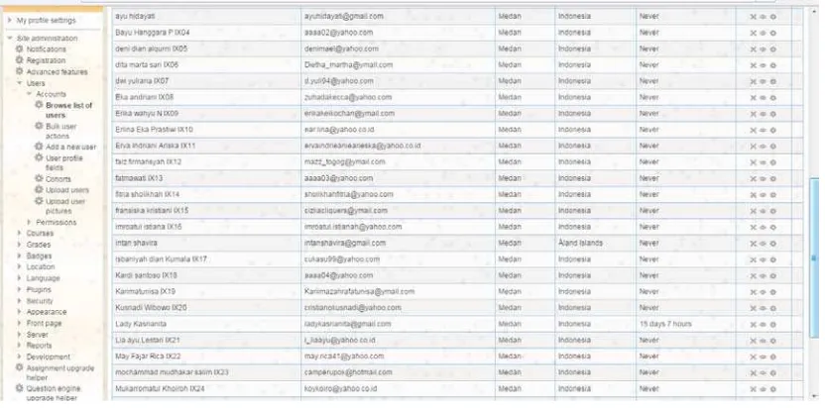Hide Bayu Hanggara P IX04 with eye icon
825x408 pixels.
[763, 33]
